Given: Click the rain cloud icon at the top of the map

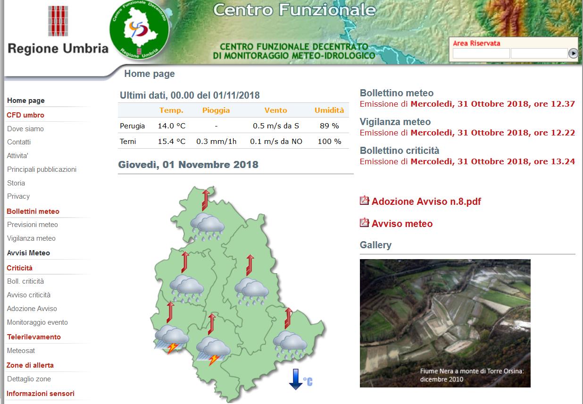Looking at the screenshot, I should (x=207, y=227).
